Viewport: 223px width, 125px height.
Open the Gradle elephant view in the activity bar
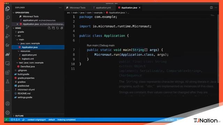point(8,54)
